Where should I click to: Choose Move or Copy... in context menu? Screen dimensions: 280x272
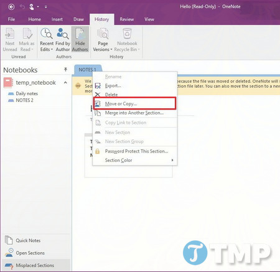[134, 103]
